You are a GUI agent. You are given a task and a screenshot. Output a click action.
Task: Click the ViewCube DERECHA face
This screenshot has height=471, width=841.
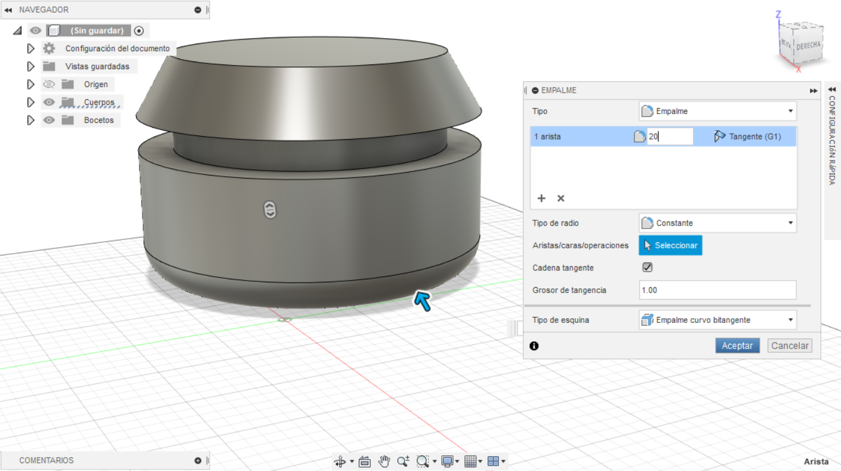[x=808, y=46]
